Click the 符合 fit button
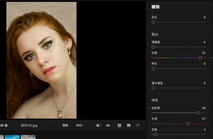This screenshot has height=139, width=213. (x=65, y=125)
